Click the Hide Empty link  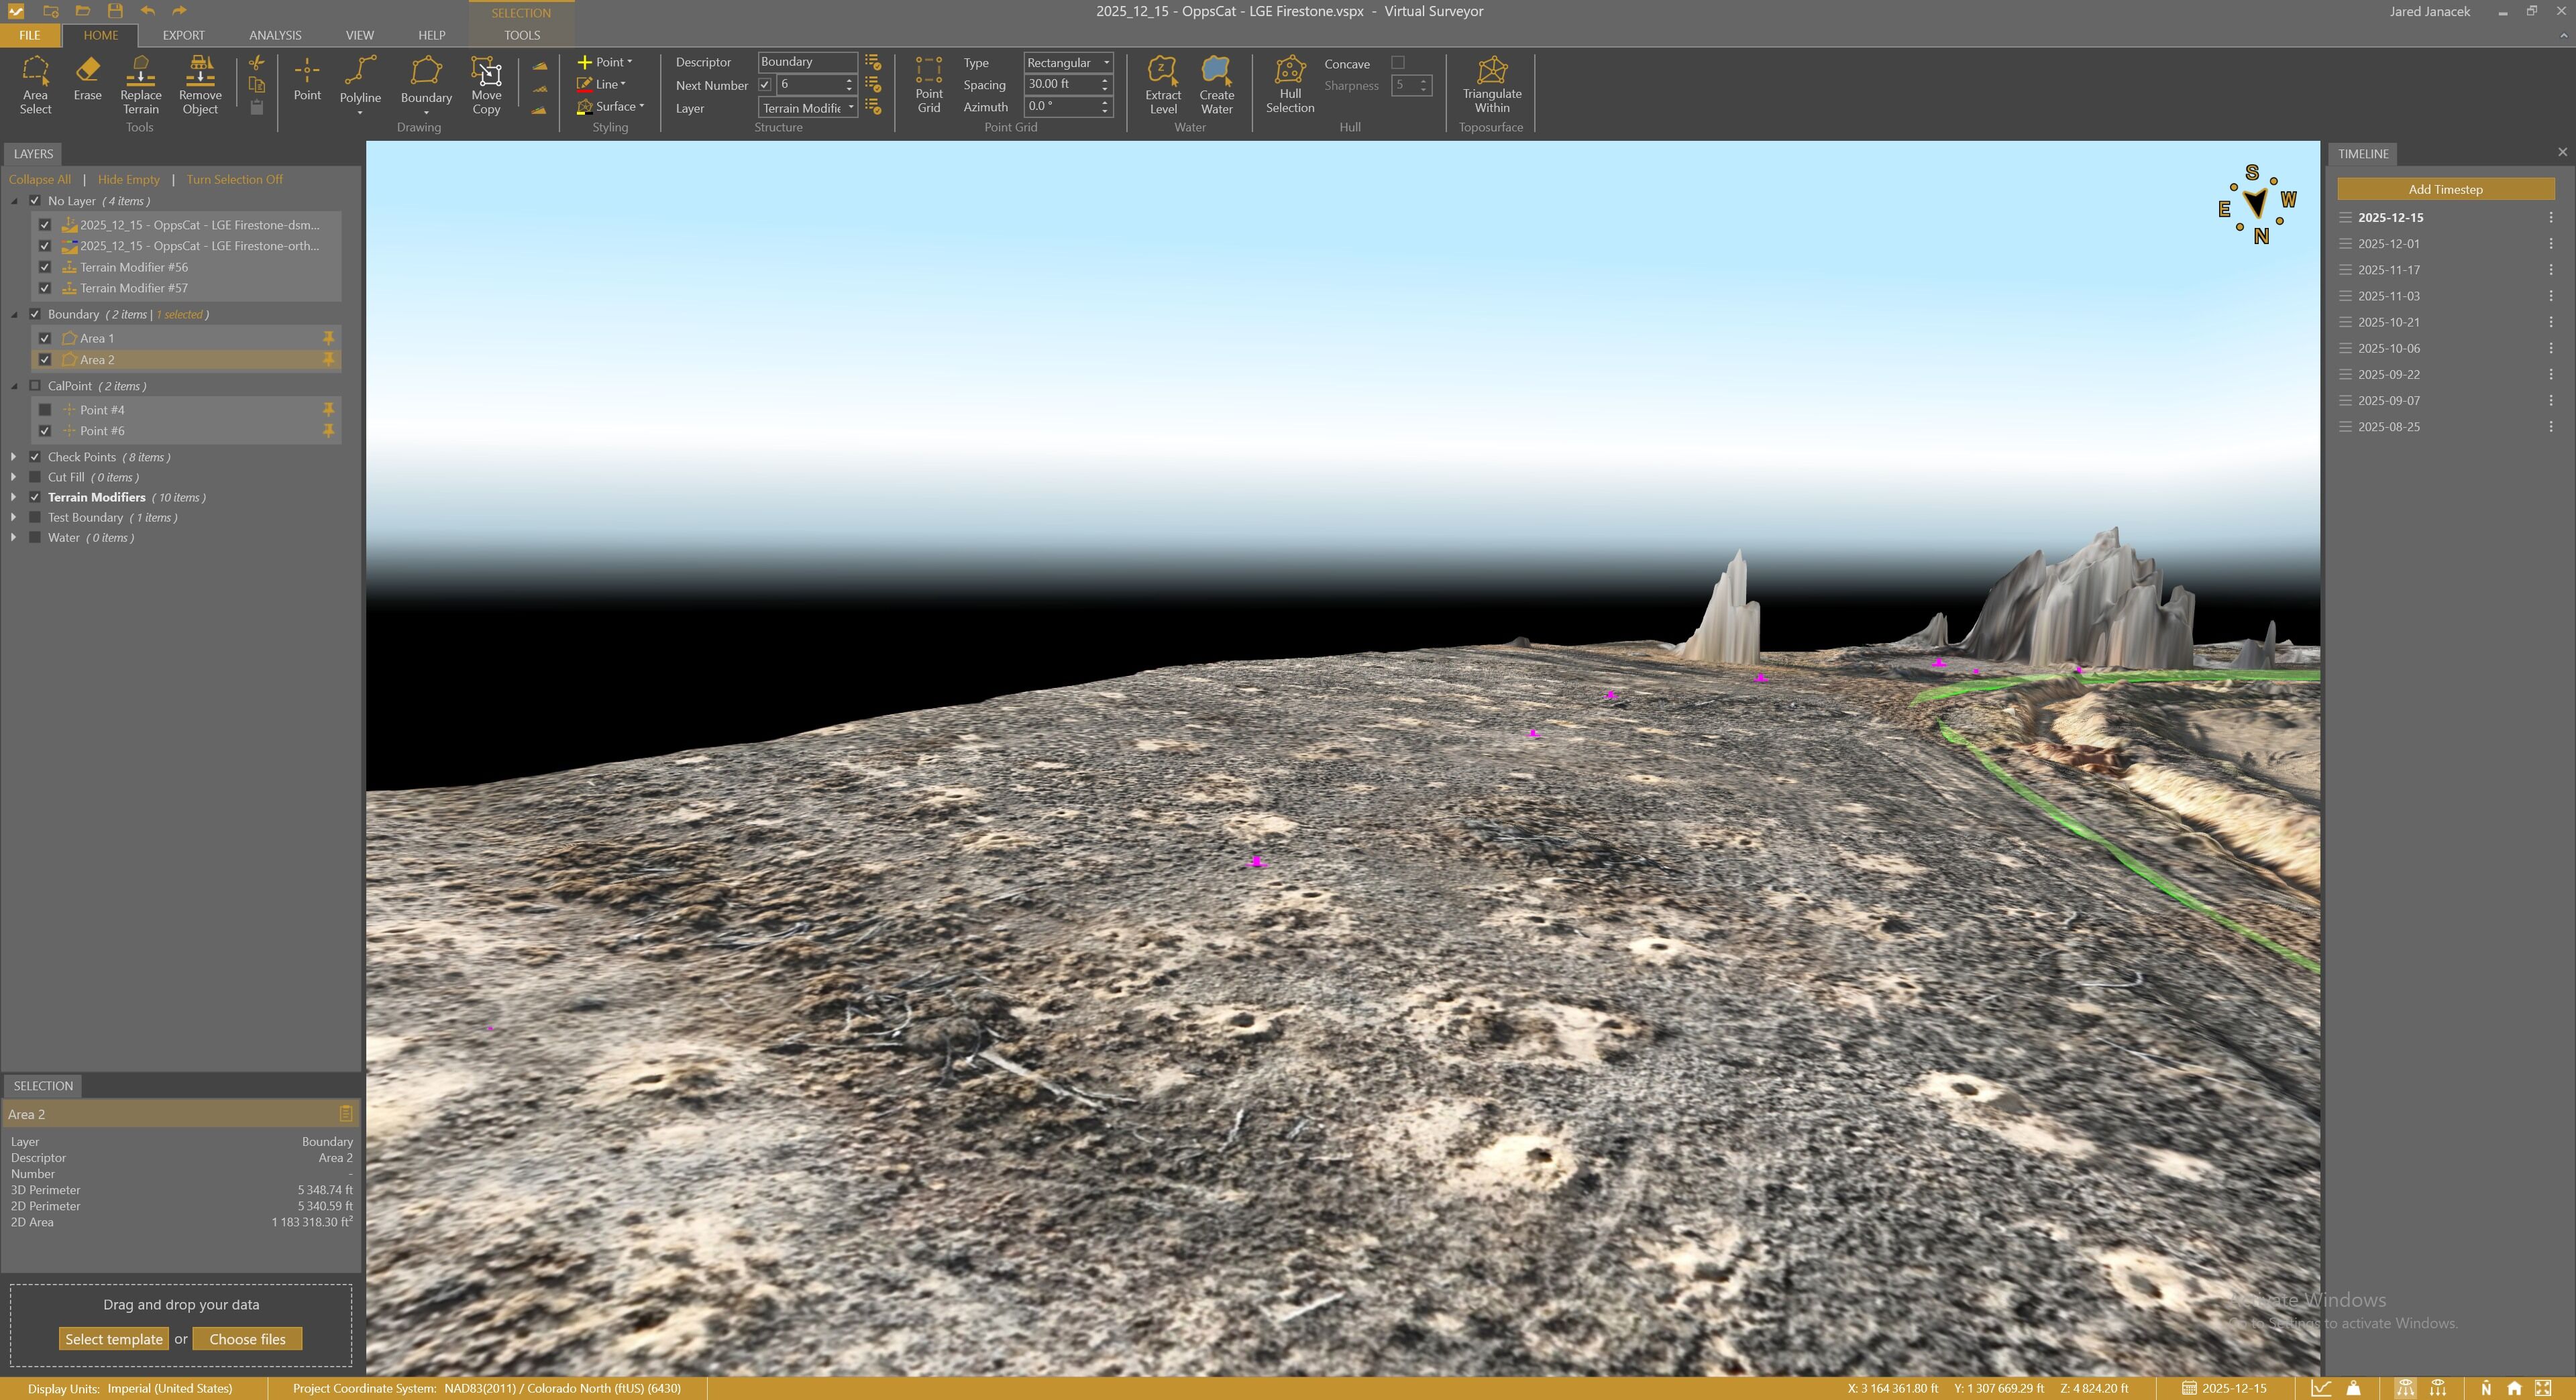point(129,180)
